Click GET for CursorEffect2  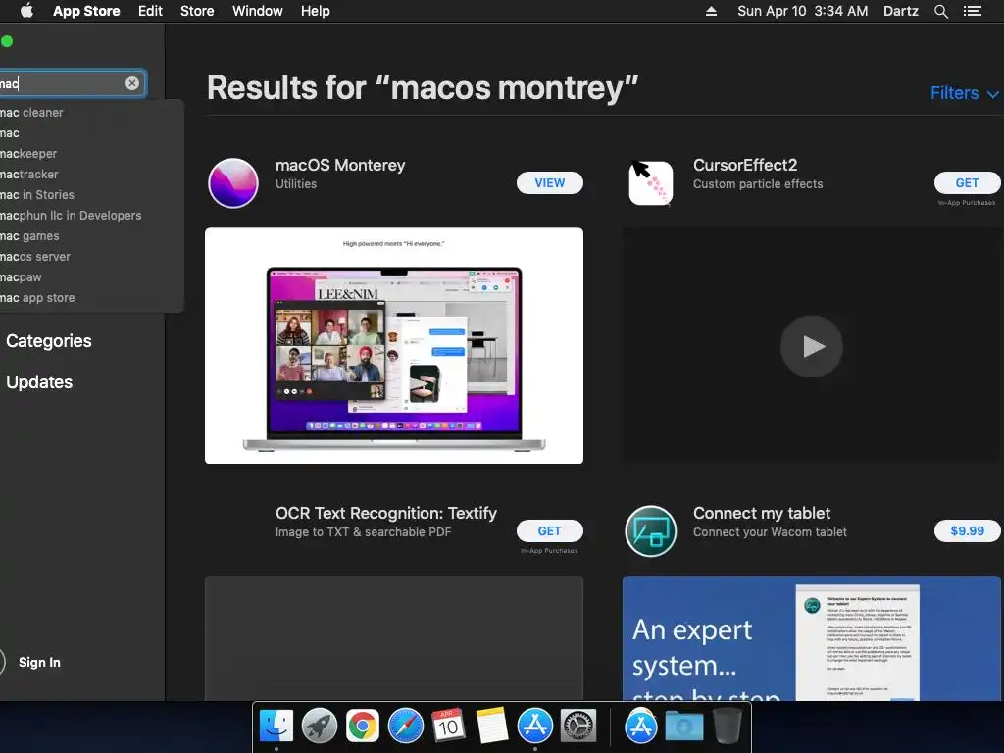(967, 183)
